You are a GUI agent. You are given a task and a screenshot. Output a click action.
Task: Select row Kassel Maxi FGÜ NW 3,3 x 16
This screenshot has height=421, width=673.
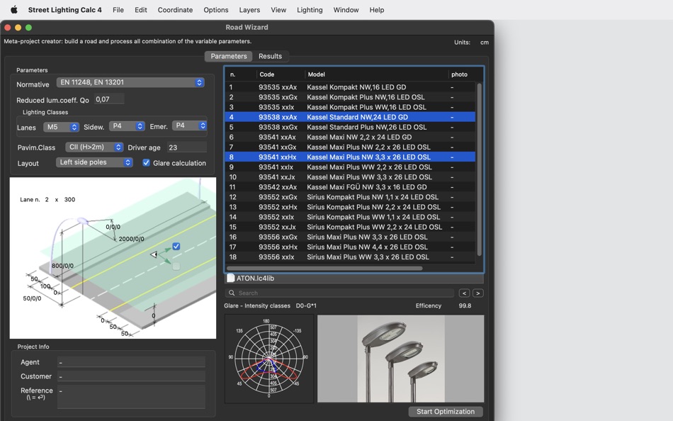350,187
